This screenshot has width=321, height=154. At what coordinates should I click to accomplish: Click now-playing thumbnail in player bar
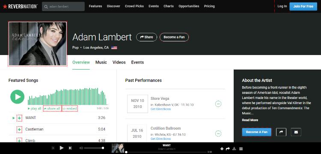[x=118, y=148]
